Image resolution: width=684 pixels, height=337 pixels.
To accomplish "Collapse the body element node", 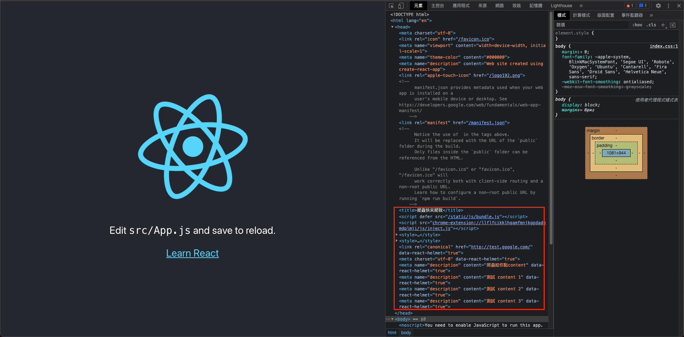I will [x=392, y=319].
